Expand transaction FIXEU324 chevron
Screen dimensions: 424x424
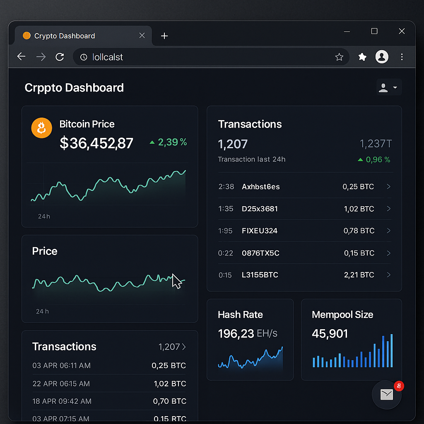coord(388,230)
